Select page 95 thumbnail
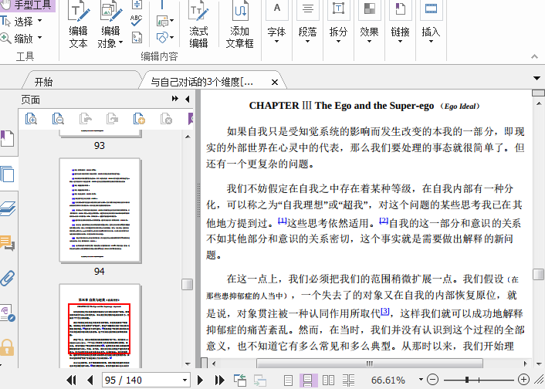This screenshot has width=545, height=389. [x=100, y=326]
